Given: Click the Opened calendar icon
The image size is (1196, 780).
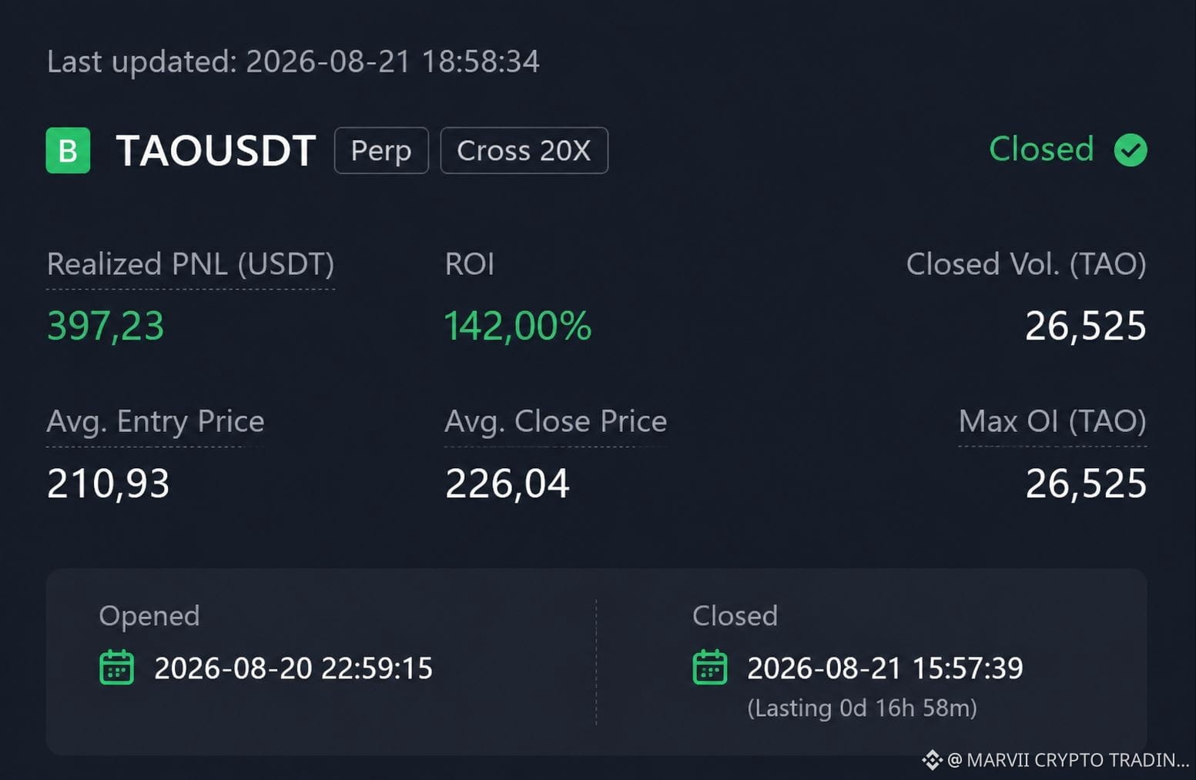Looking at the screenshot, I should click(117, 668).
